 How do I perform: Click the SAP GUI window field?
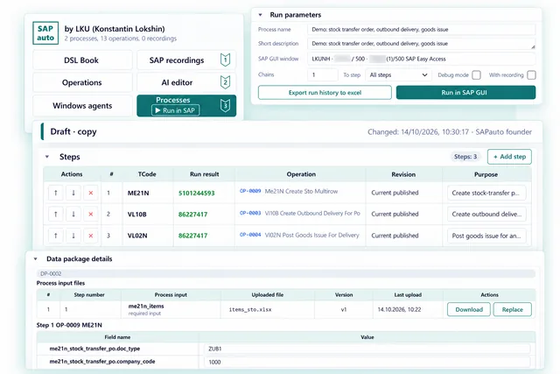click(x=422, y=59)
